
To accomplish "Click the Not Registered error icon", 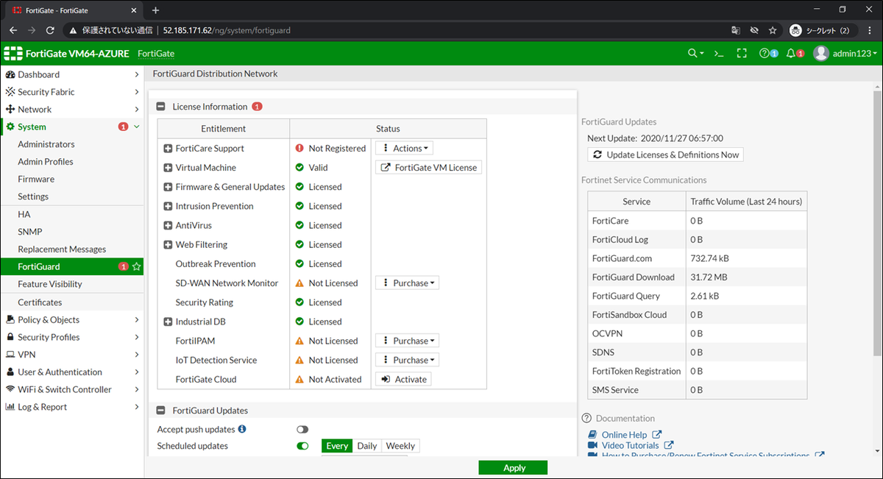I will [299, 148].
